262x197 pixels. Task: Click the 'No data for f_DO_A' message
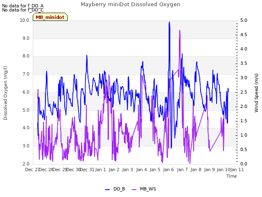(x=23, y=6)
